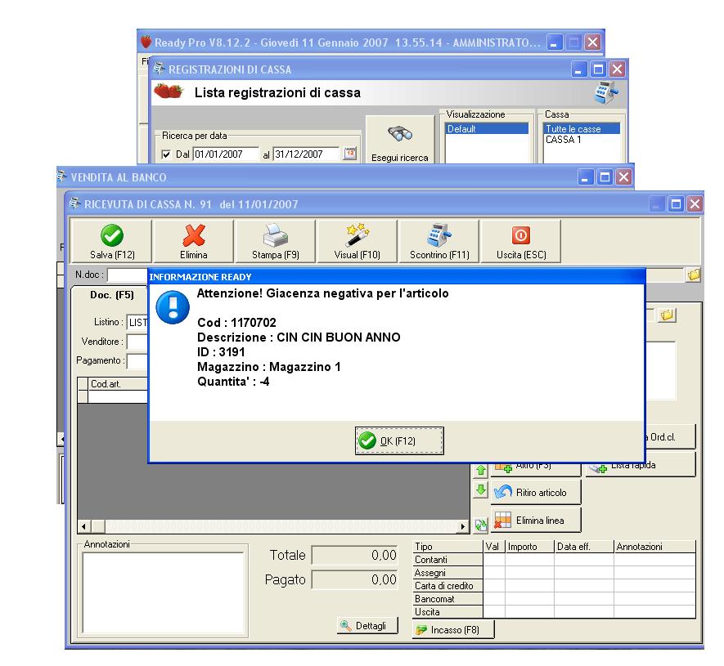Maximize the Vendita al banco window
The image size is (724, 666).
click(605, 177)
